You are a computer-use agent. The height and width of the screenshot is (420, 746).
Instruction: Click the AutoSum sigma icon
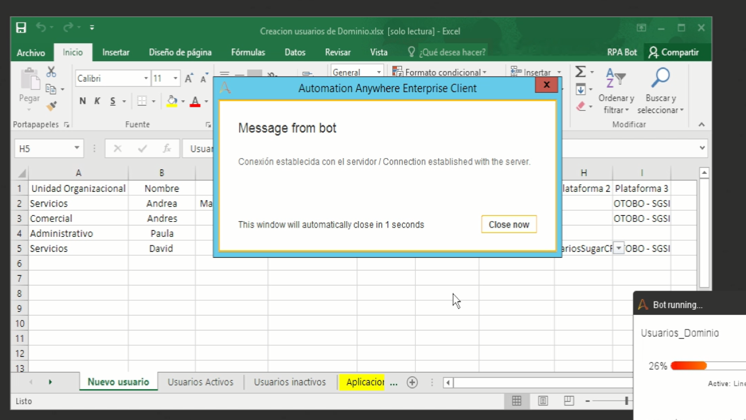580,72
